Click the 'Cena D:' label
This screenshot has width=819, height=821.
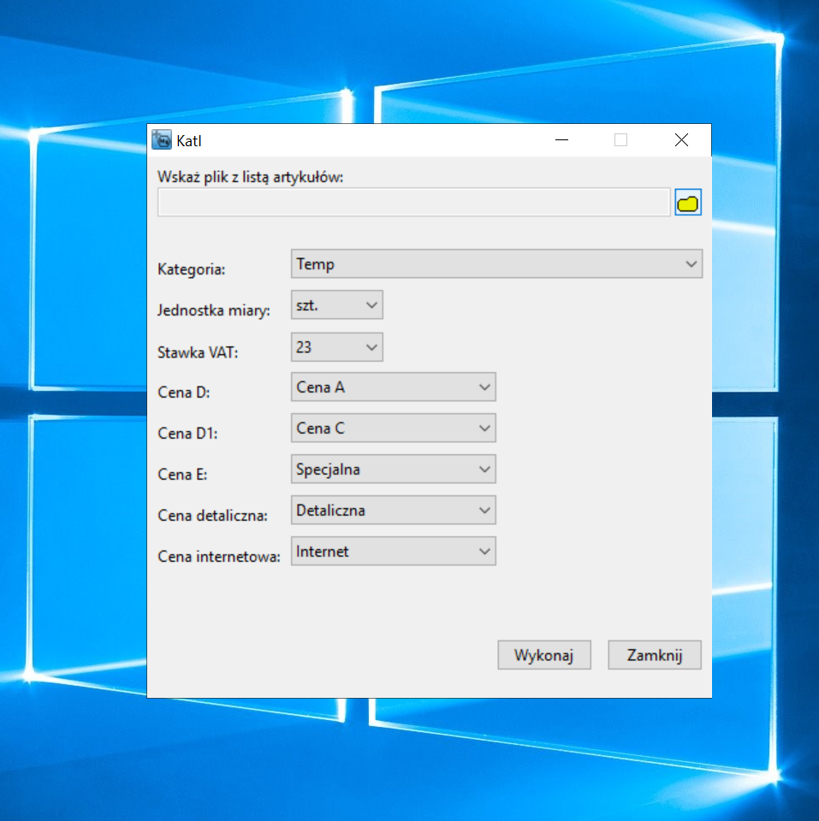tap(184, 393)
